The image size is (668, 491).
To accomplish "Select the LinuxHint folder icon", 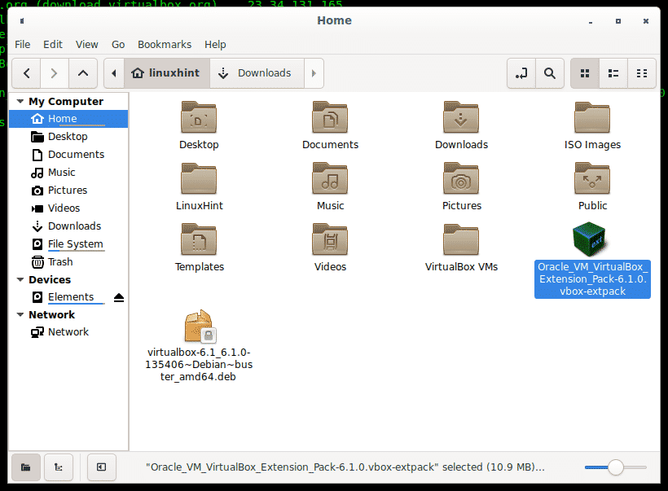I will (x=199, y=178).
